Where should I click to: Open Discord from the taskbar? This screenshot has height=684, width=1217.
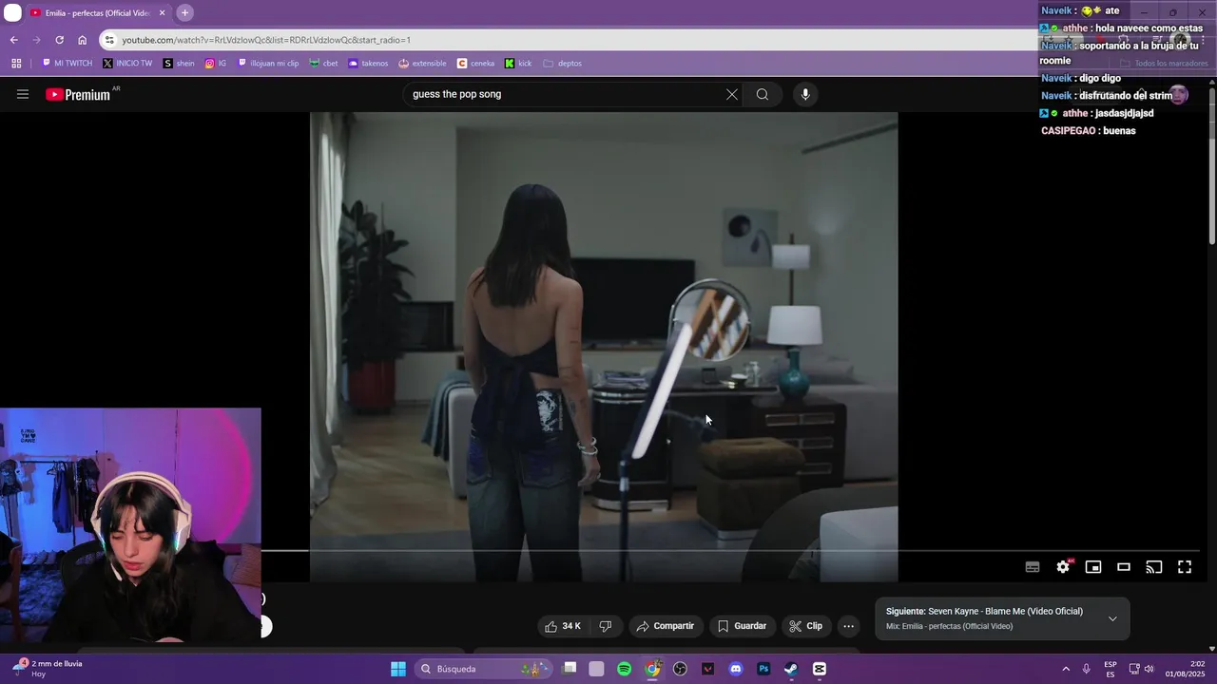click(x=735, y=669)
